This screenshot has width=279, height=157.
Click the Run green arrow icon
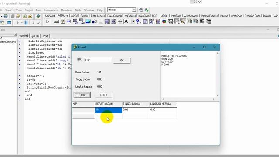[17, 23]
